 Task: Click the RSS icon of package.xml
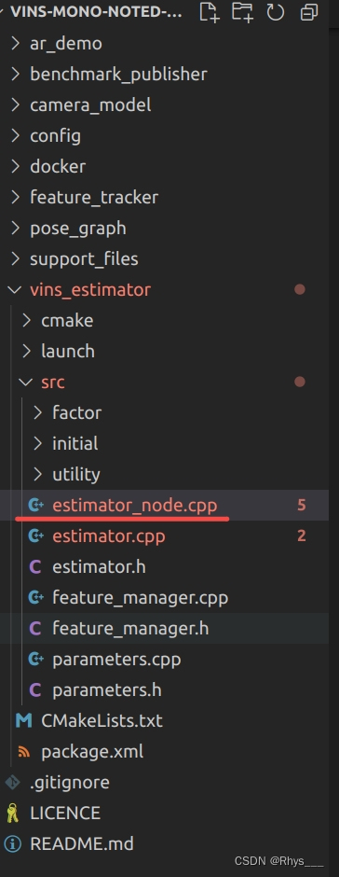[x=23, y=751]
